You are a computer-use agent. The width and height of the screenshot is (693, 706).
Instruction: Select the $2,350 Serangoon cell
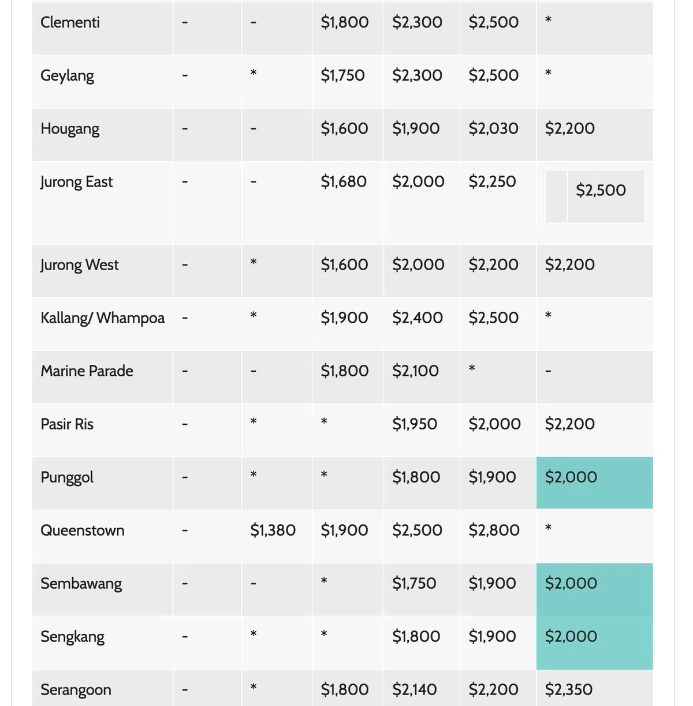[568, 690]
